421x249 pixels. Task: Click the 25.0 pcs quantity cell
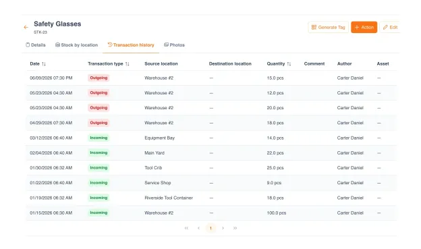tap(275, 168)
